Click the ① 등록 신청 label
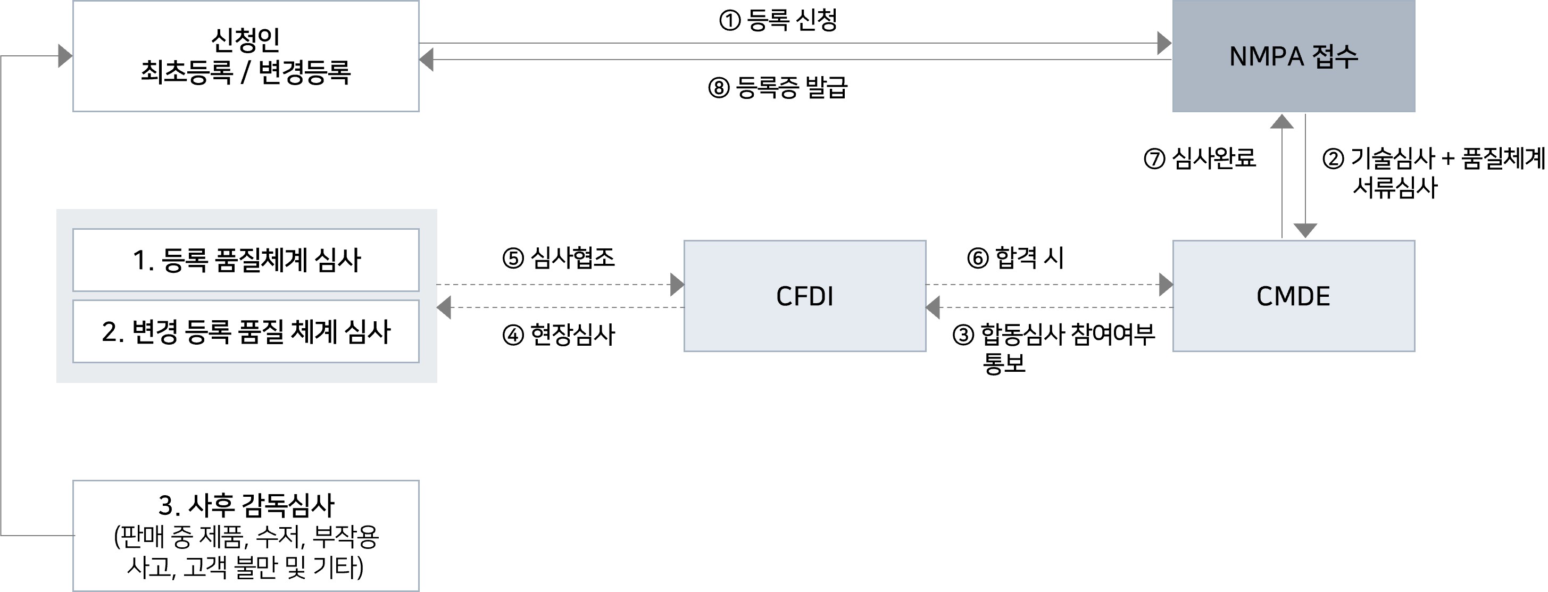This screenshot has height=592, width=1548. coord(778,20)
